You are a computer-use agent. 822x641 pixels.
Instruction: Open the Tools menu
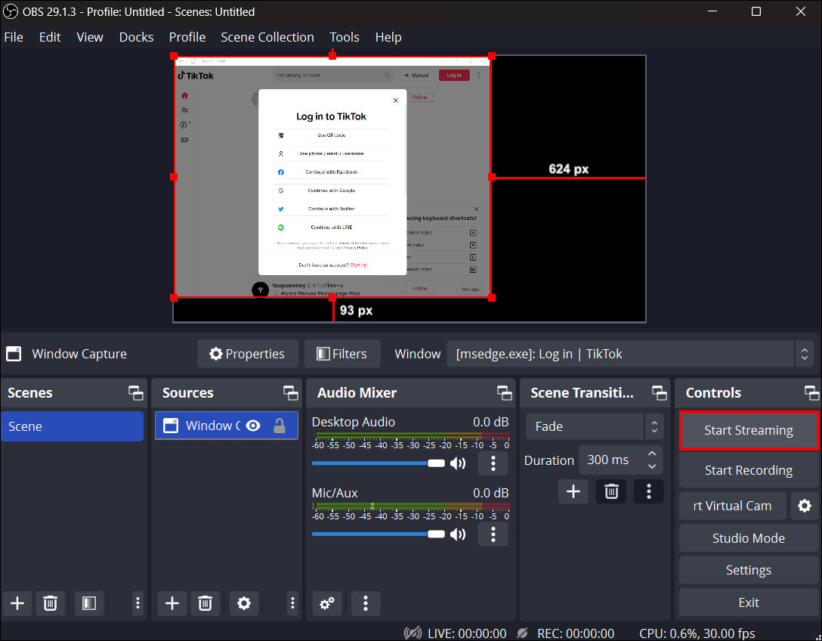[x=345, y=36]
